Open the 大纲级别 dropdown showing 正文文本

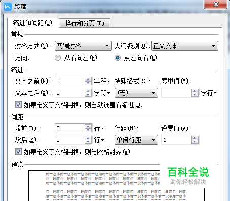coord(185,46)
